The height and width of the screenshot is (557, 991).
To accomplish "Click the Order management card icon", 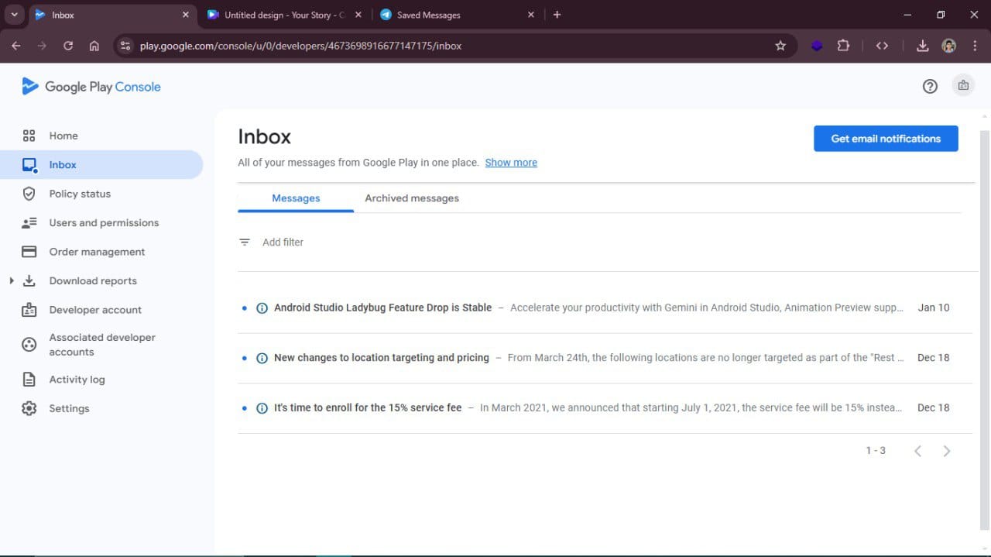I will pos(29,252).
